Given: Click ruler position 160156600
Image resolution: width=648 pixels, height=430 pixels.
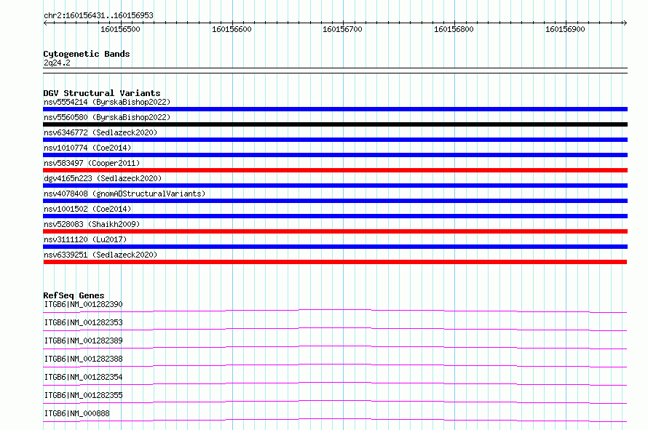Looking at the screenshot, I should point(232,29).
